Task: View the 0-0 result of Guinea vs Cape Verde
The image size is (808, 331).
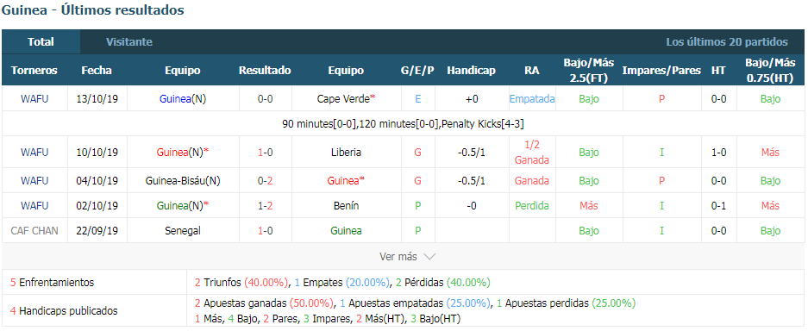Action: click(x=265, y=99)
